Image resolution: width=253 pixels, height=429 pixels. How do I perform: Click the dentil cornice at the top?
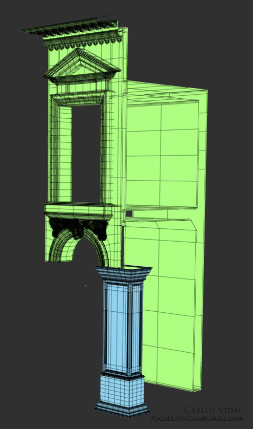[x=73, y=35]
